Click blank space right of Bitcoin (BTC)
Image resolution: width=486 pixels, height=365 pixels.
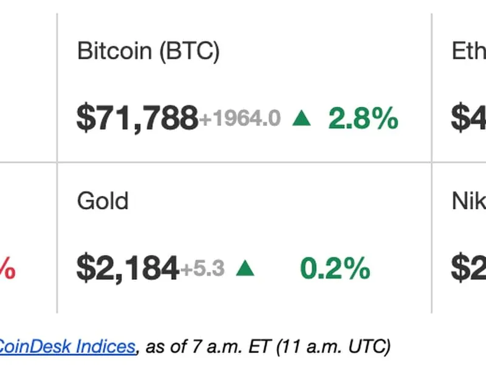click(x=322, y=52)
